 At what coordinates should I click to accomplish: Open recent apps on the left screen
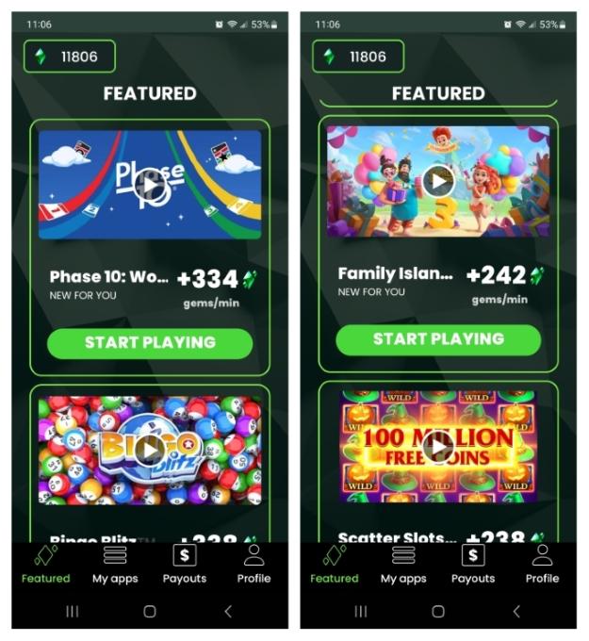(73, 612)
